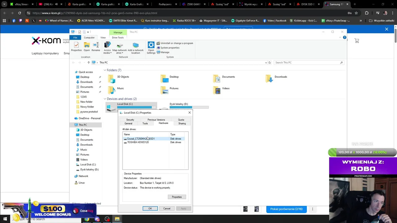Image resolution: width=397 pixels, height=223 pixels.
Task: Open a new browser tab
Action: (x=355, y=4)
